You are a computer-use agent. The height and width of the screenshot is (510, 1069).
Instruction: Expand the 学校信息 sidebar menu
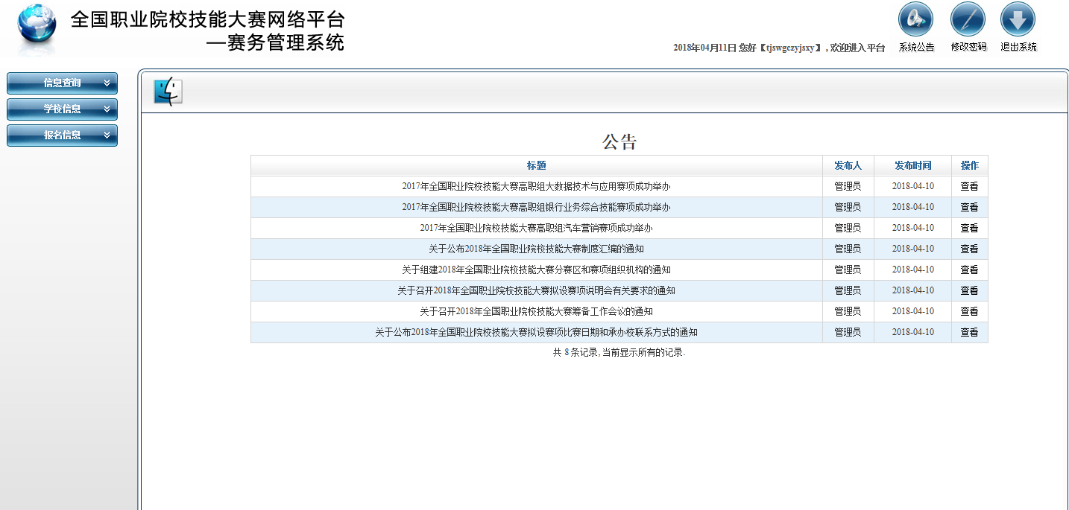pos(63,109)
